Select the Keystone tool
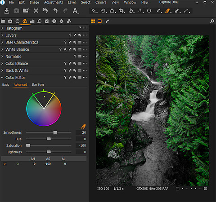 tap(140, 11)
